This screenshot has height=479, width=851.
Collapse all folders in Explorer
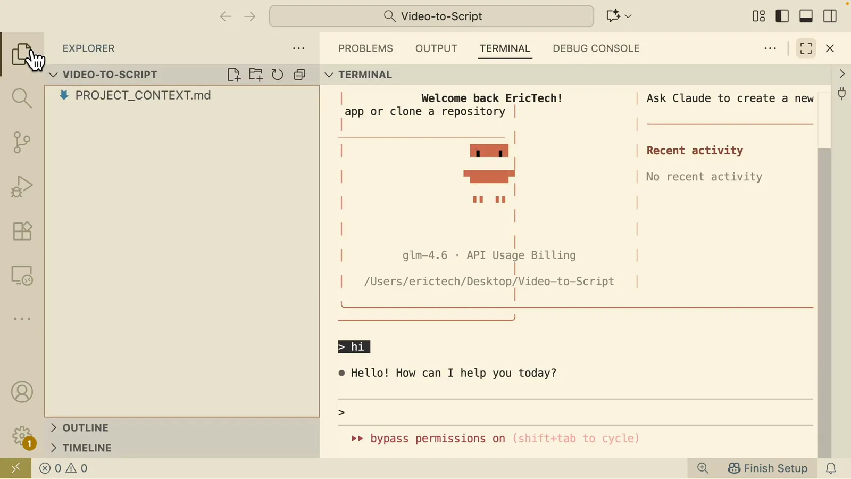click(300, 75)
